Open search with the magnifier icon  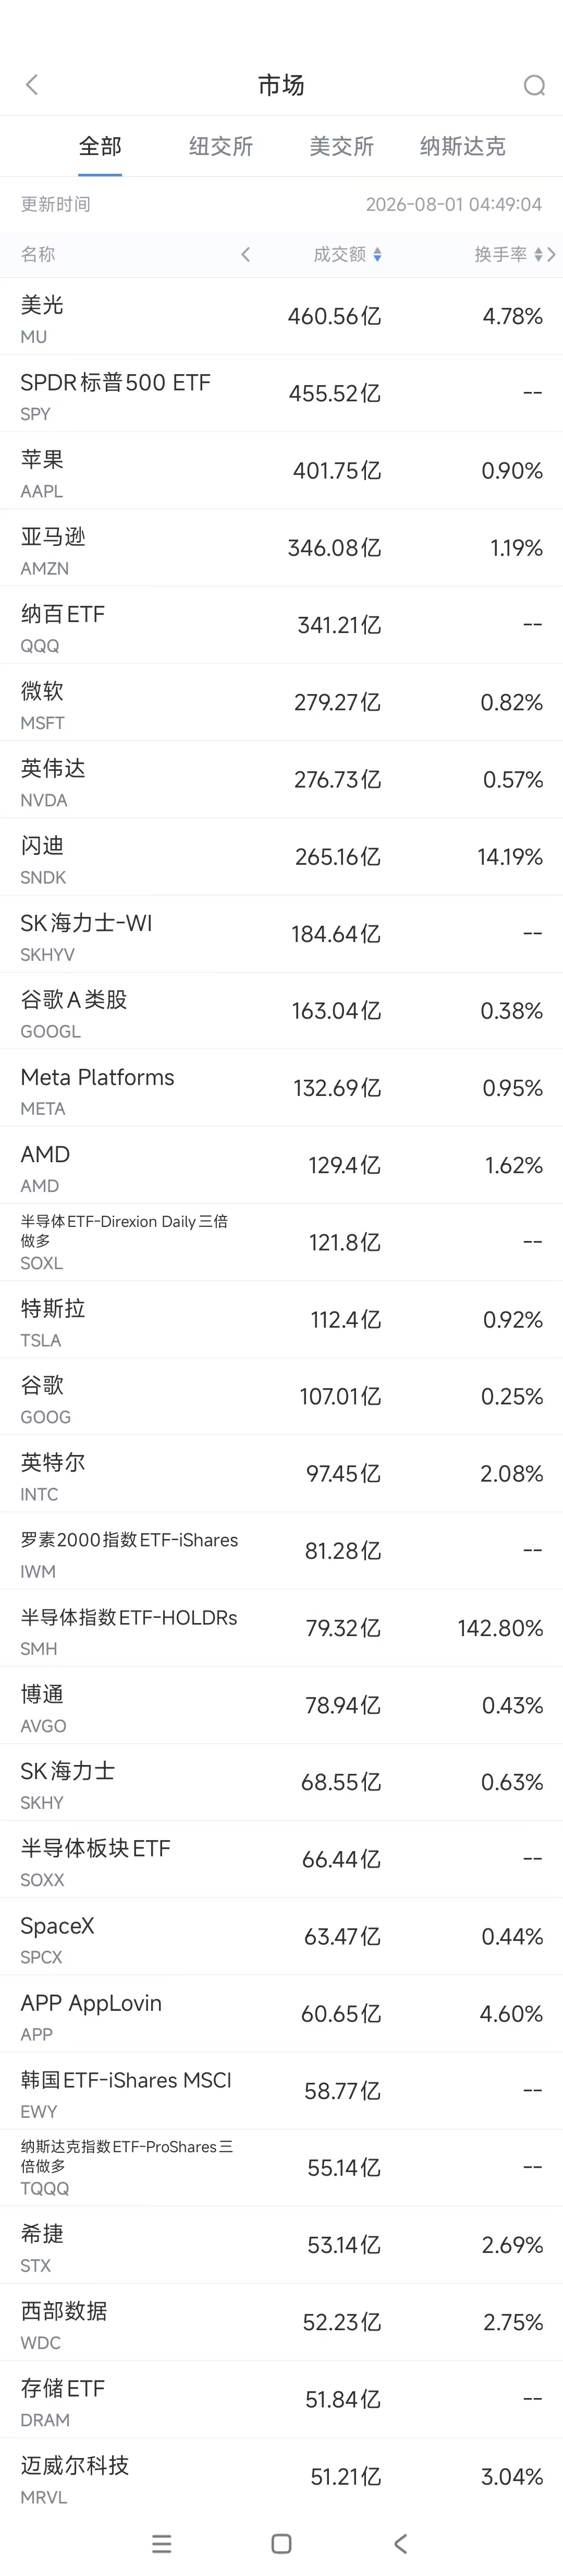[x=534, y=85]
